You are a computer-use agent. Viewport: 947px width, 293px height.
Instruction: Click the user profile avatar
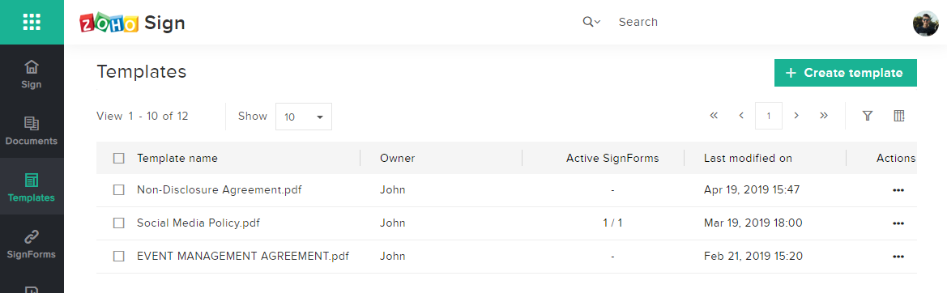pyautogui.click(x=925, y=23)
